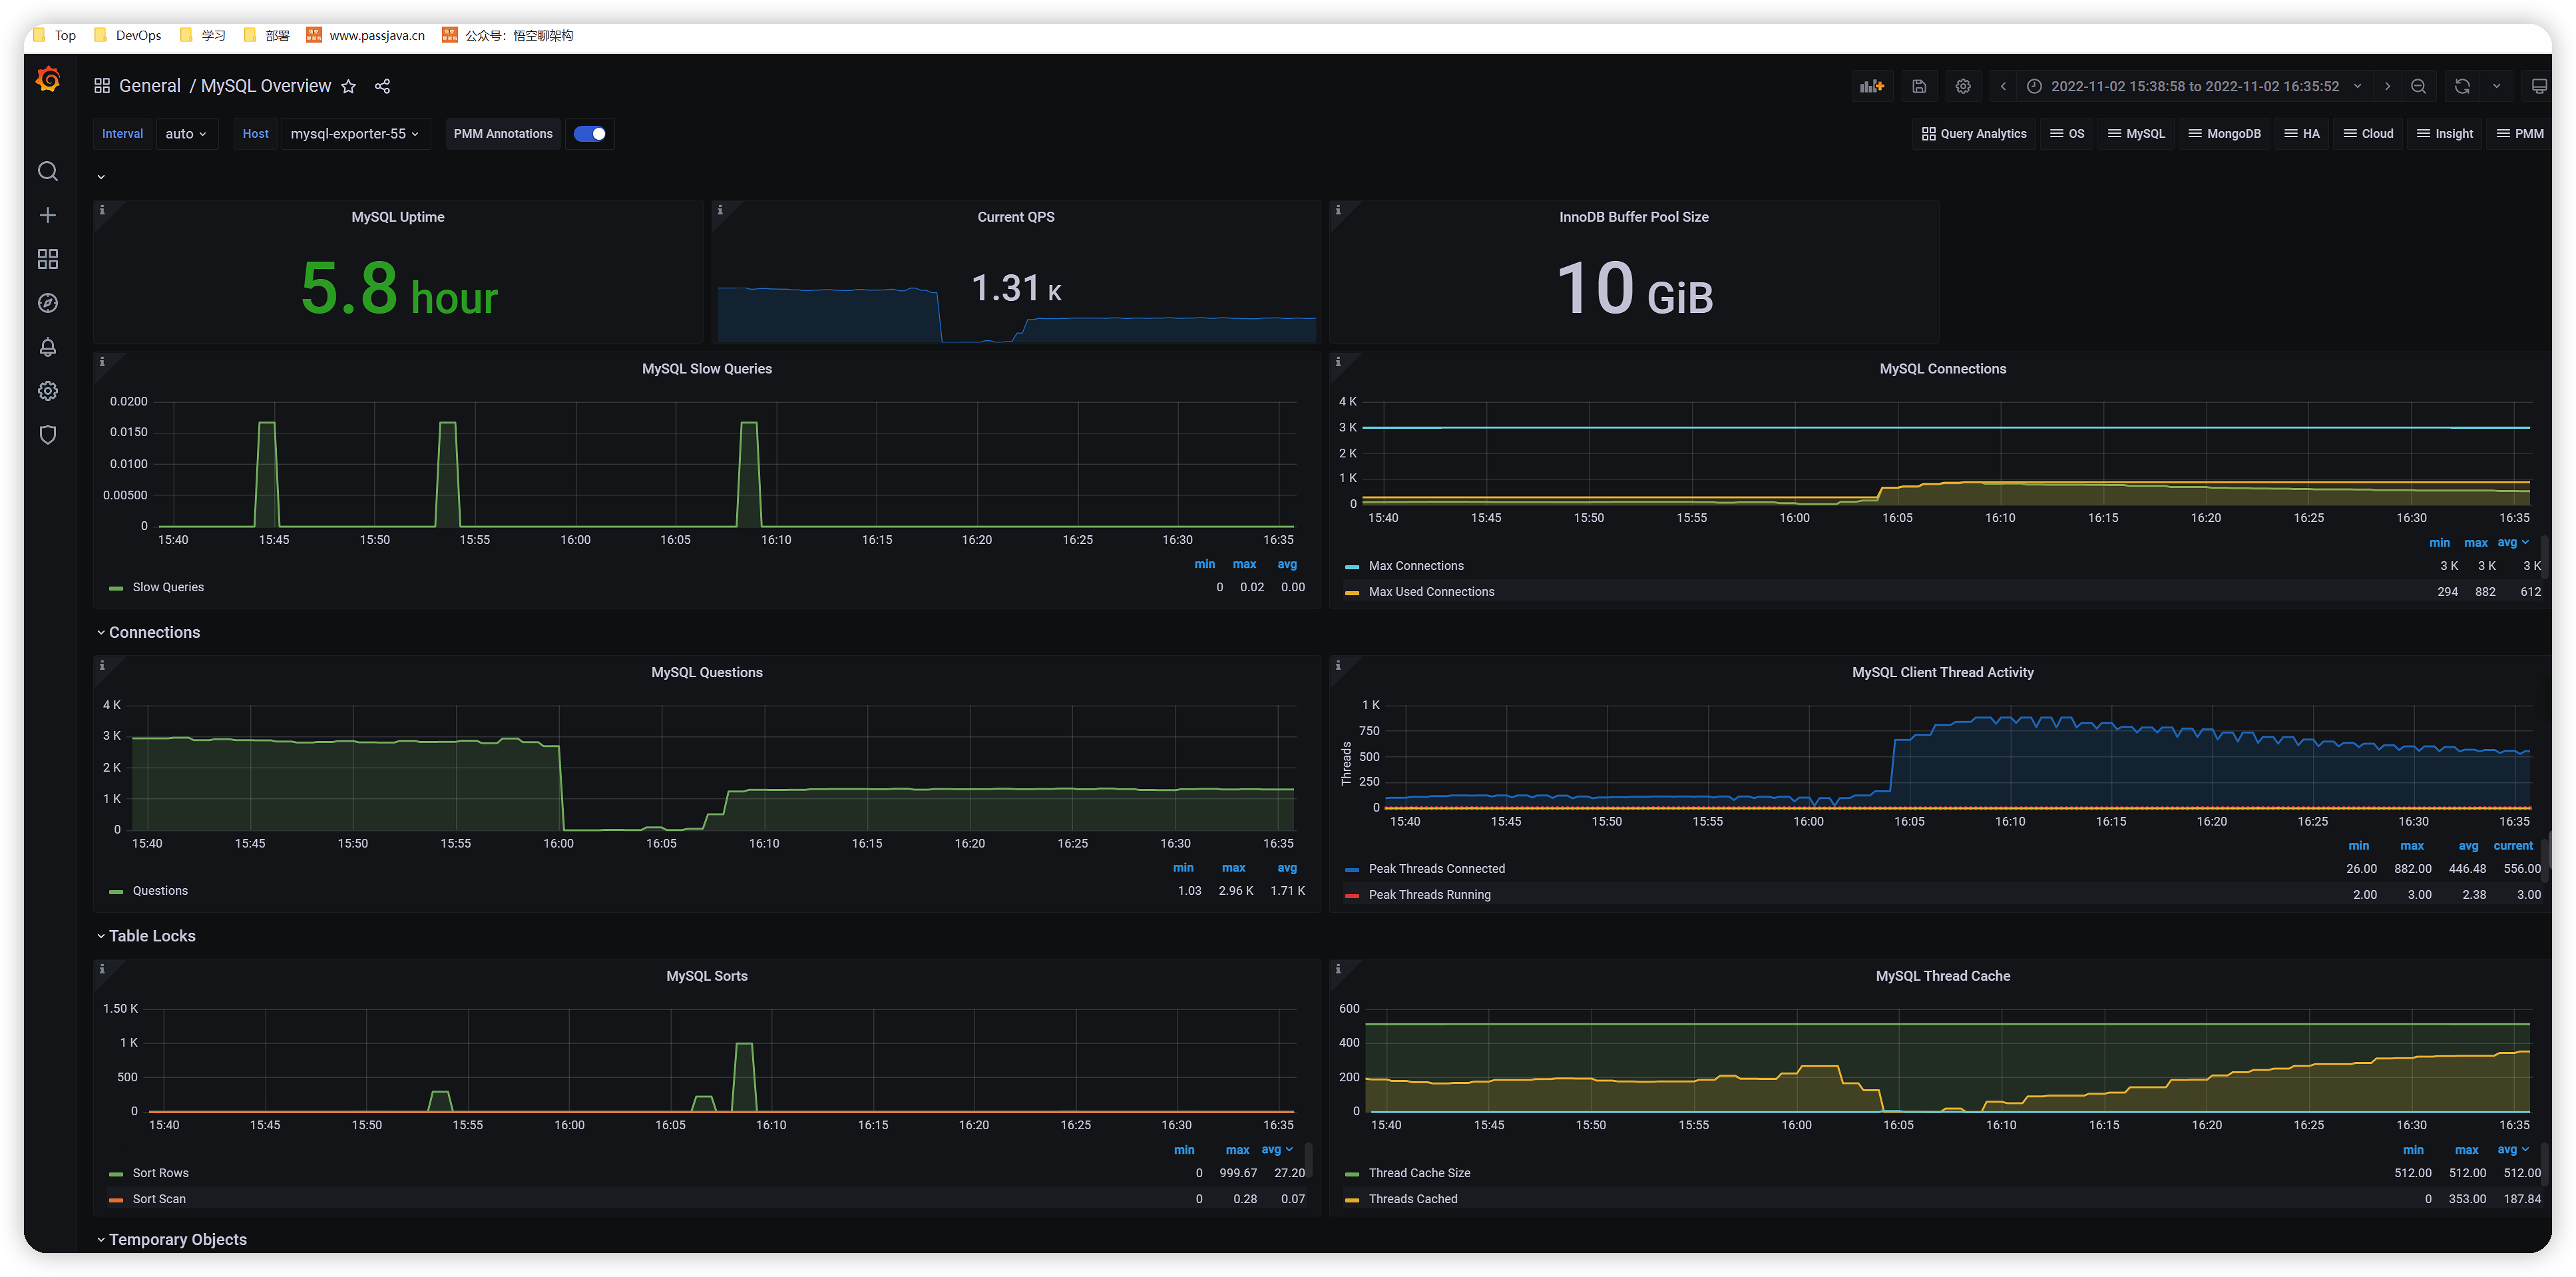2576x1277 pixels.
Task: Open the Dashboards grid icon in sidebar
Action: pos(48,259)
